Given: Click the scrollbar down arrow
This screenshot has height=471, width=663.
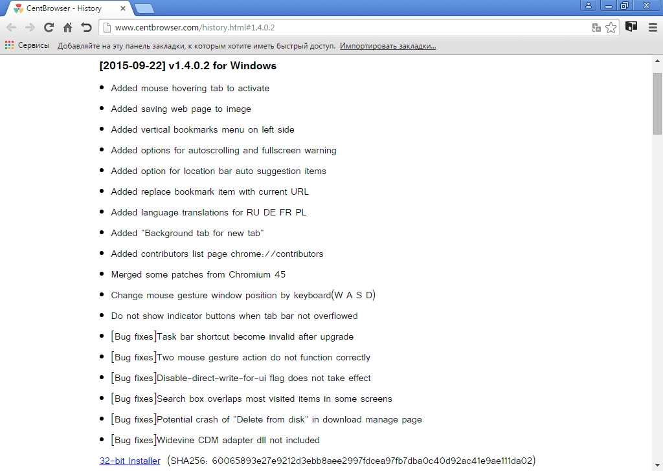Looking at the screenshot, I should point(657,466).
